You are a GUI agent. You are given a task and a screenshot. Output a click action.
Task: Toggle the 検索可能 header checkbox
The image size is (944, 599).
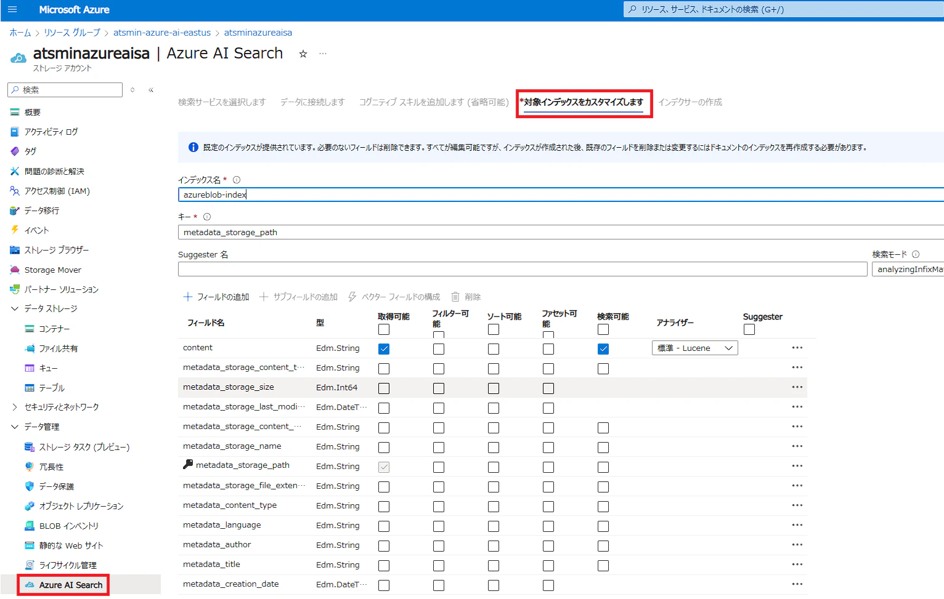[x=603, y=329]
